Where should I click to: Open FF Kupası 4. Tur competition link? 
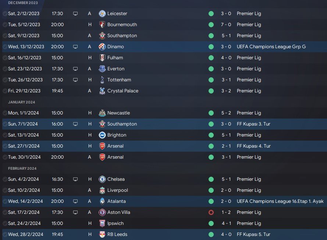[x=253, y=146]
